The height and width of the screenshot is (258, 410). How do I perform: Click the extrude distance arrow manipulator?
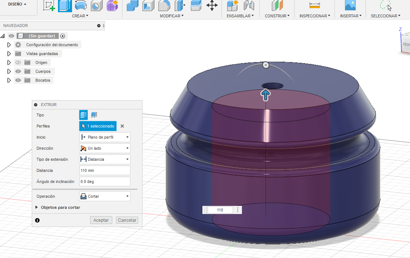tap(266, 95)
